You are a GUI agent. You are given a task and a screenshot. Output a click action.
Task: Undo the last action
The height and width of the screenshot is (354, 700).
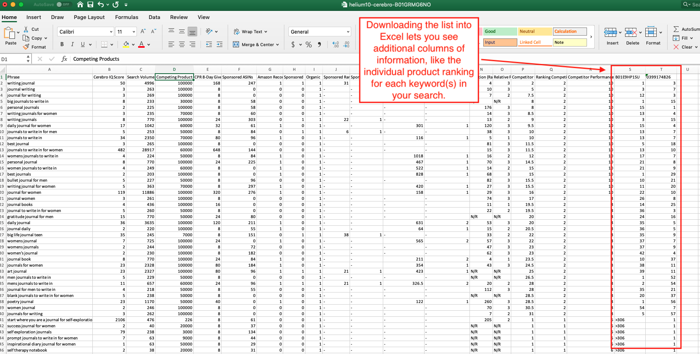(100, 4)
